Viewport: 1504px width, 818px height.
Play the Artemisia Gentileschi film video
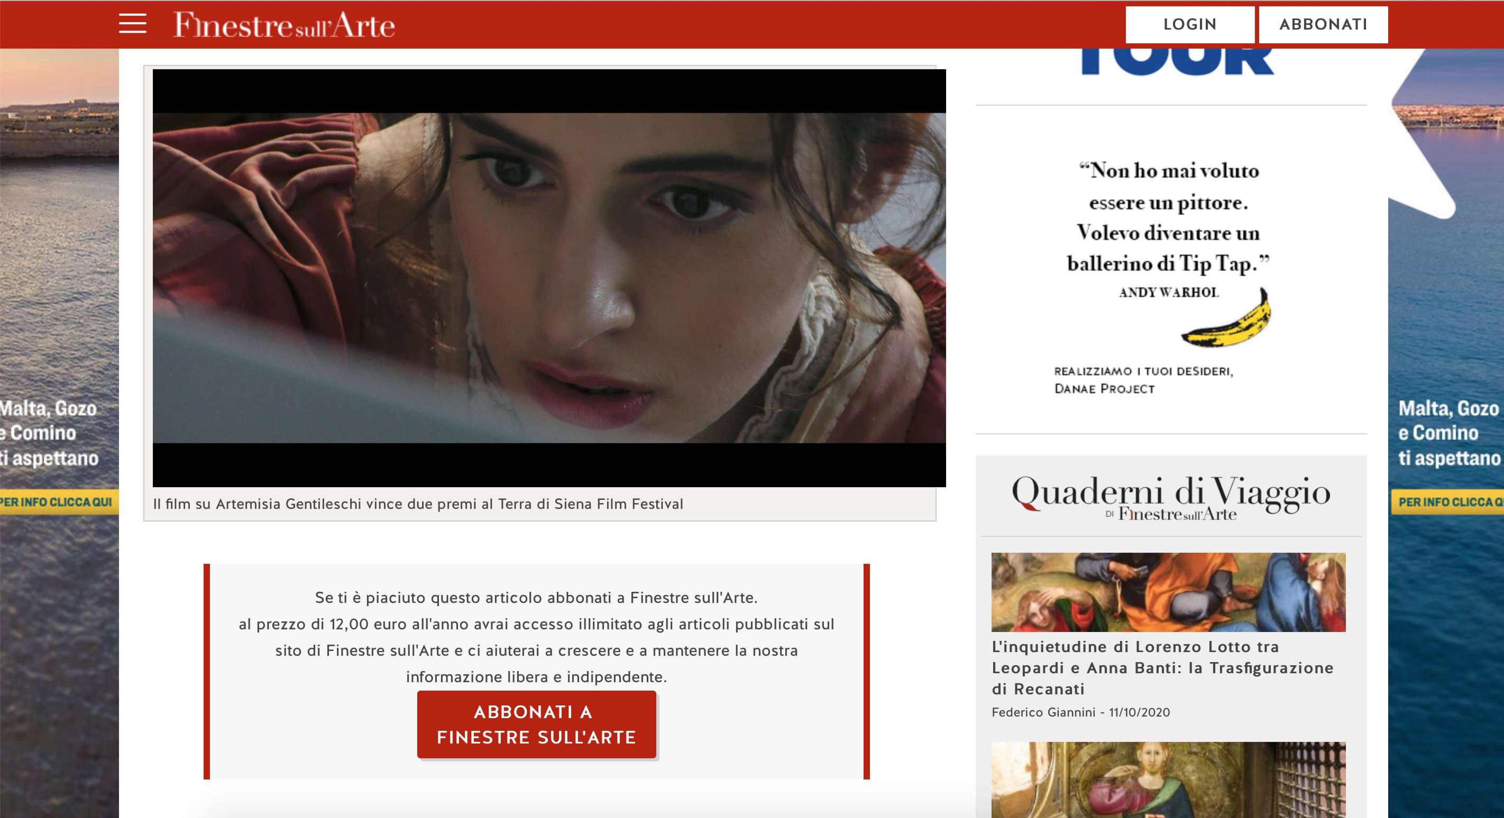tap(549, 278)
